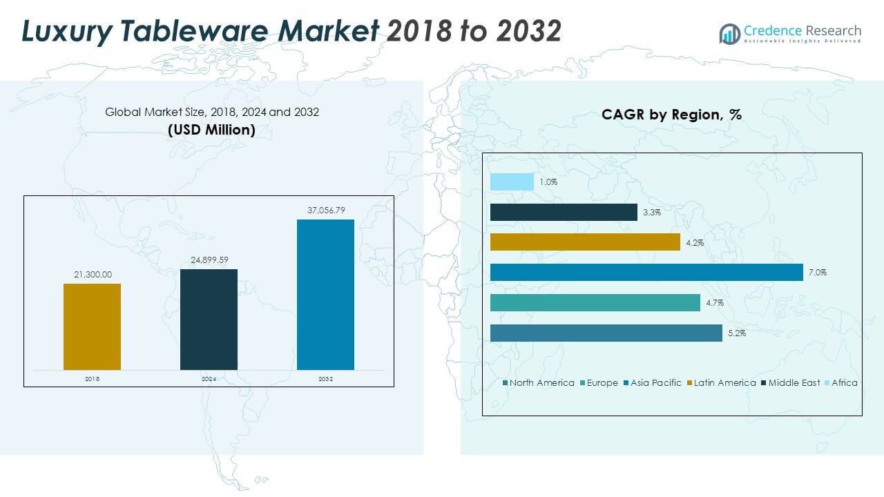Click the North America 5.2% bar
The height and width of the screenshot is (497, 884).
[606, 333]
